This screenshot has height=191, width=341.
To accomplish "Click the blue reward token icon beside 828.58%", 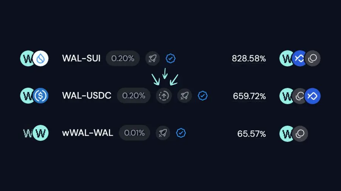I will tap(300, 58).
